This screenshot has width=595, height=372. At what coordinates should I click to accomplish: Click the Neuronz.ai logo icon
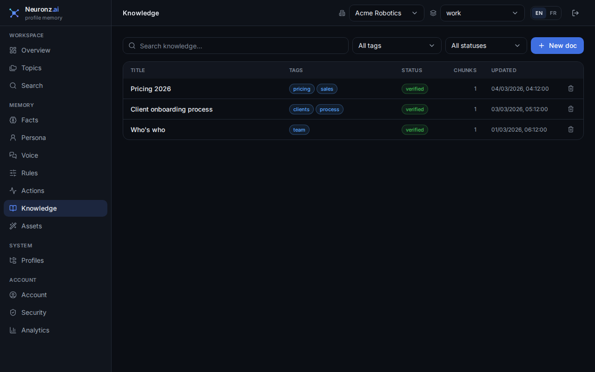(x=14, y=13)
